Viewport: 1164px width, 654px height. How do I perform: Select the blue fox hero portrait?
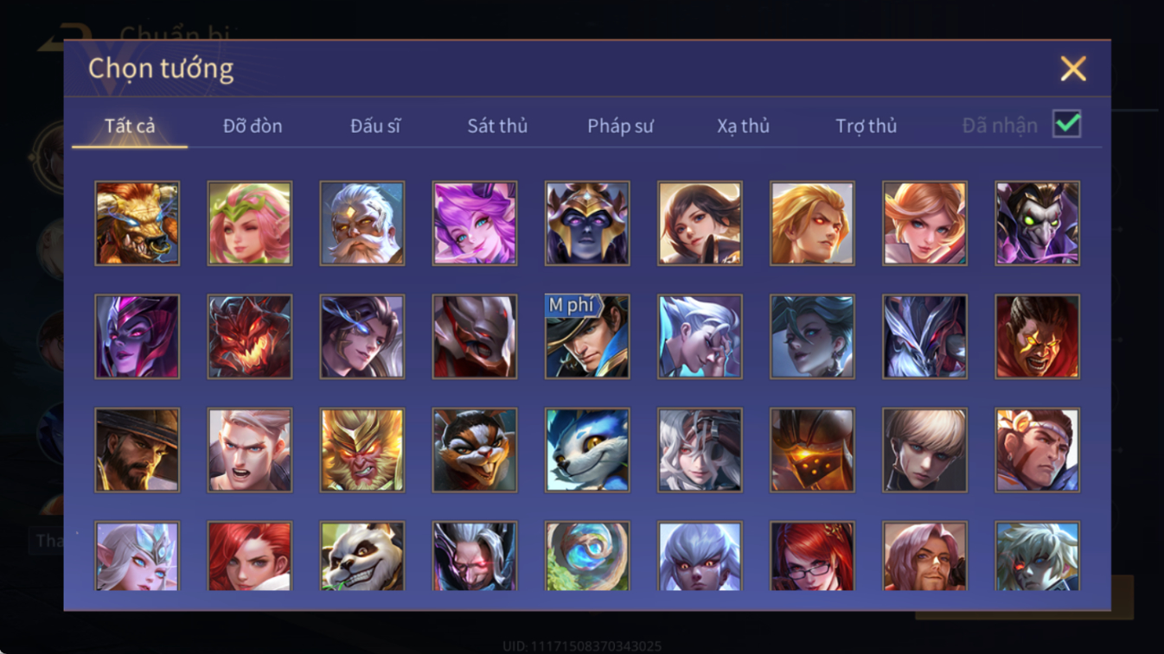pos(587,450)
